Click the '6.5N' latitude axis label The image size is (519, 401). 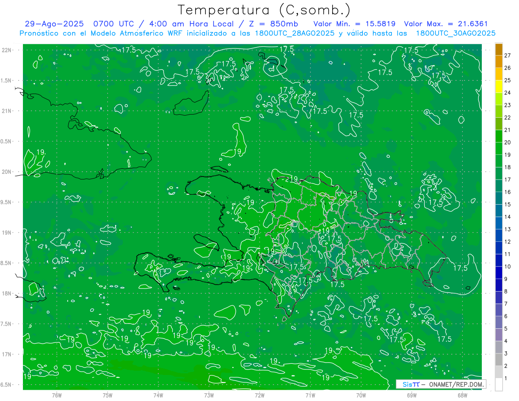pos(6,385)
